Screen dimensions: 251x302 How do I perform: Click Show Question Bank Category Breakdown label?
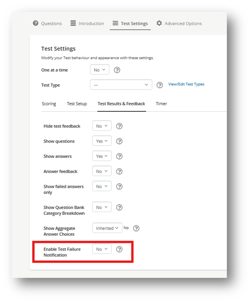click(64, 210)
